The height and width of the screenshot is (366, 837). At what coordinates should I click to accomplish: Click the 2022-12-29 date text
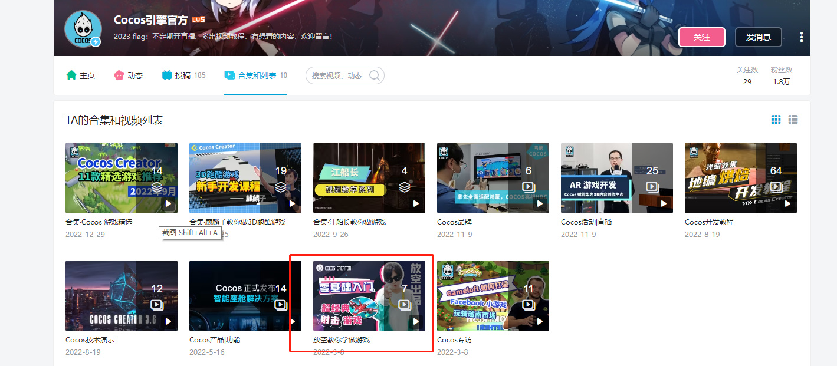tap(86, 234)
